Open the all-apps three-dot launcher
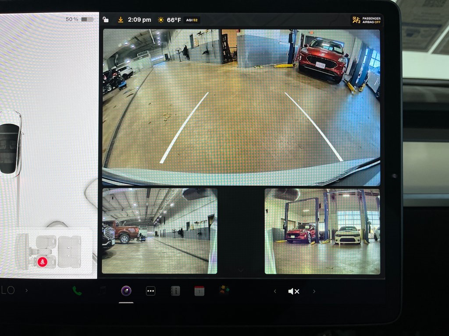Viewport: 449px width, 336px height. 150,291
